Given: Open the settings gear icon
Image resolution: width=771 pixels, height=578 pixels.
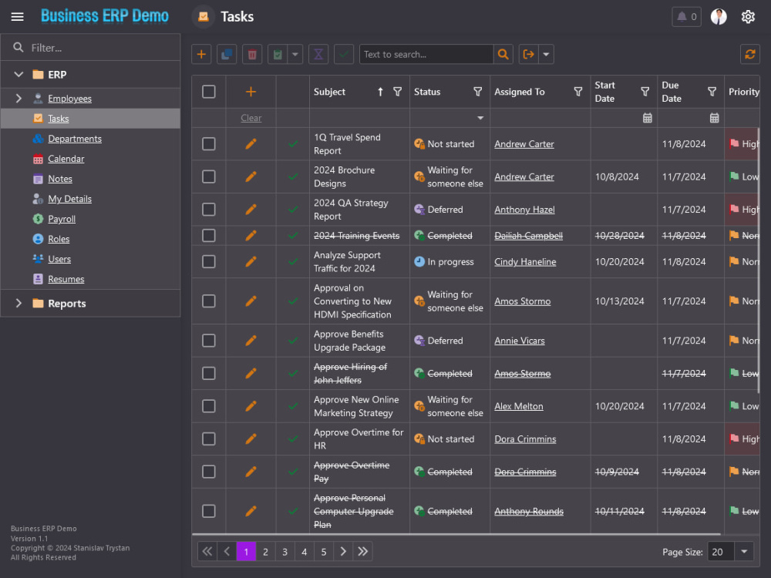Looking at the screenshot, I should coord(748,17).
